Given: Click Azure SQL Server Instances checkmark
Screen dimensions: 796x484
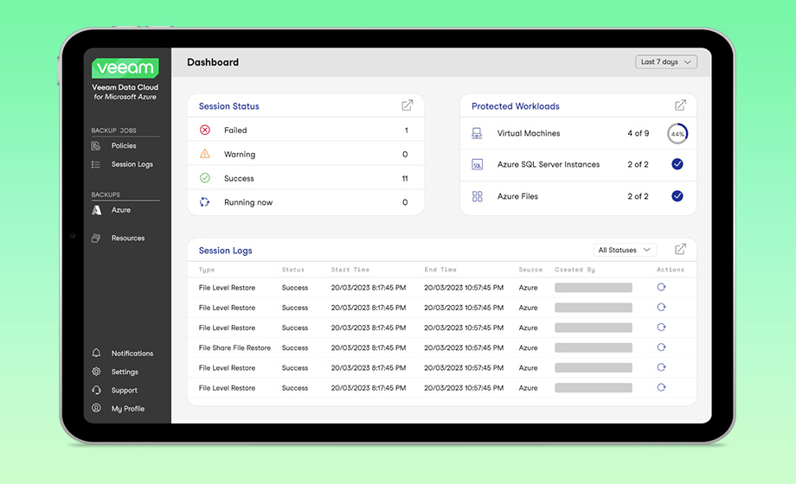Looking at the screenshot, I should 677,164.
